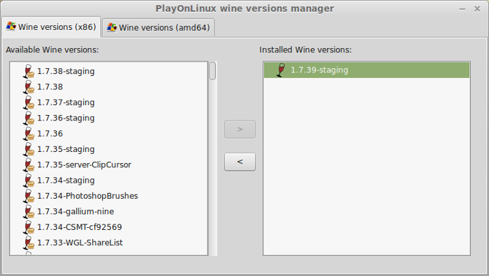Screen dimensions: 489x276
Task: Click wine icon beside 1.7.34-staging
Action: [x=29, y=180]
